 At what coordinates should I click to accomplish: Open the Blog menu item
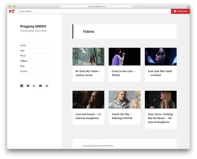(x=22, y=66)
